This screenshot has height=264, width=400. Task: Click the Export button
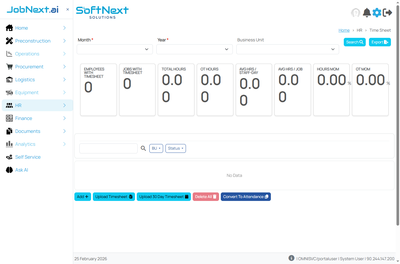click(380, 42)
